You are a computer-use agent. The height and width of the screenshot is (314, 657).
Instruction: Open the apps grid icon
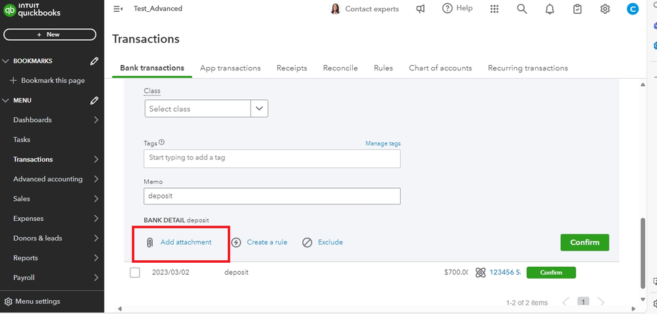(x=494, y=9)
